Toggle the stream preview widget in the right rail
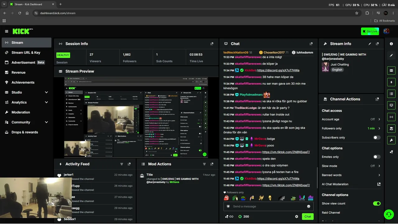Image resolution: width=398 pixels, height=224 pixels. tap(391, 71)
